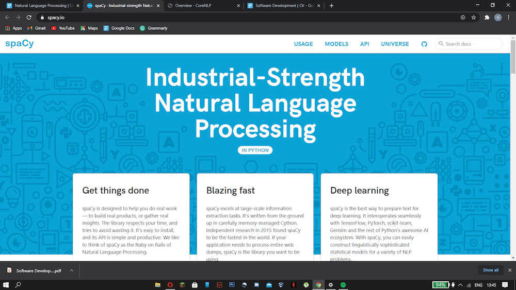The height and width of the screenshot is (290, 516).
Task: Click the page vertical scrollbar thumb
Action: (x=513, y=57)
